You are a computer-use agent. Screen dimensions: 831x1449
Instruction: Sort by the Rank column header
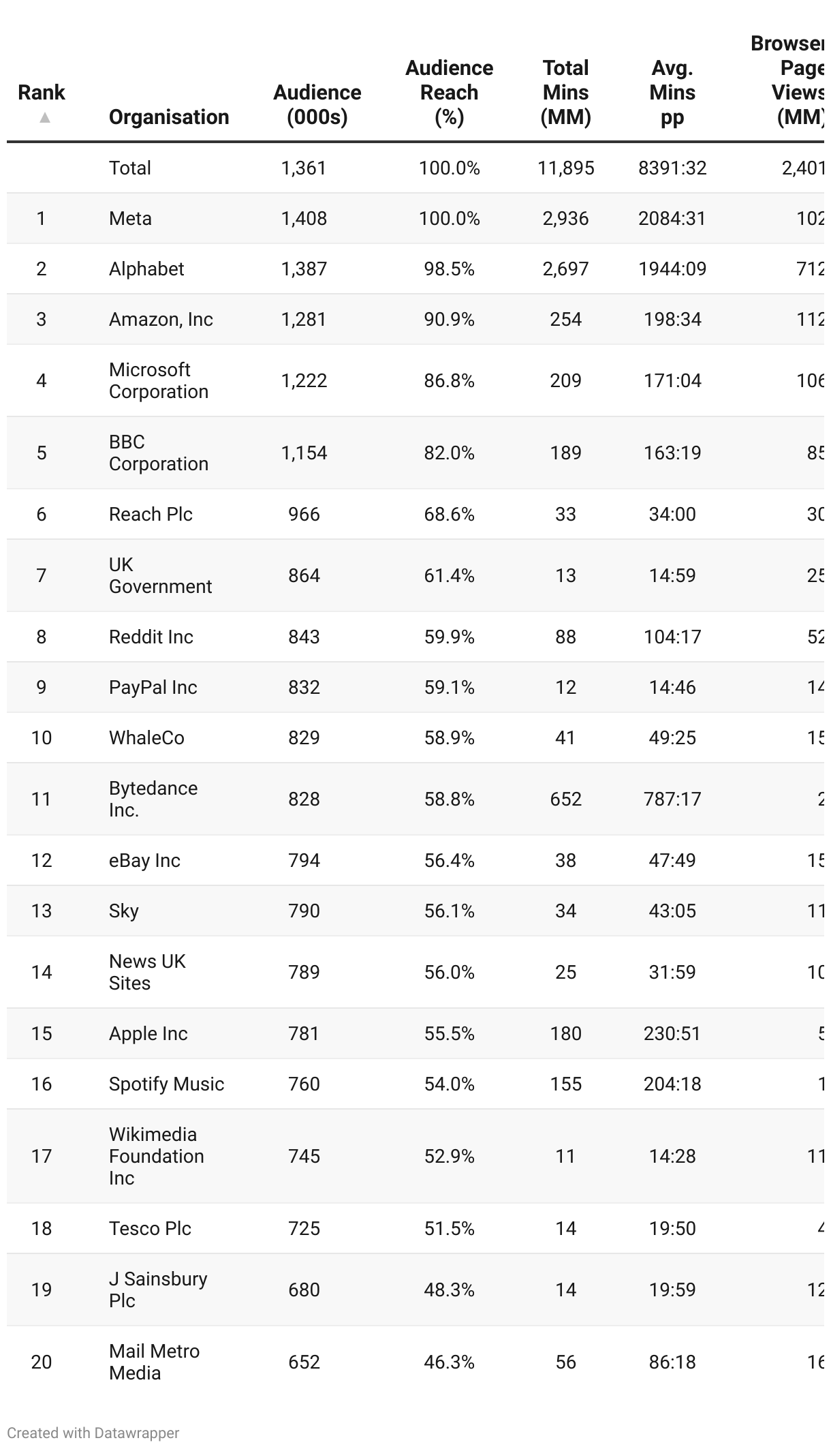[42, 93]
